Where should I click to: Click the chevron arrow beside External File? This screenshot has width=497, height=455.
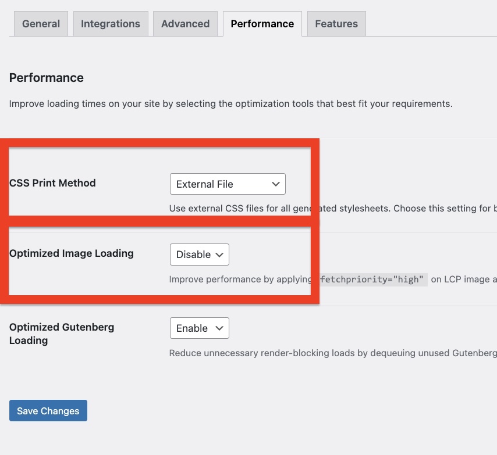[x=276, y=184]
